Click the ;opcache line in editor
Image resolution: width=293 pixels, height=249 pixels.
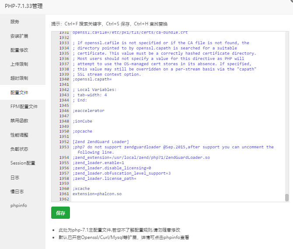click(x=82, y=131)
